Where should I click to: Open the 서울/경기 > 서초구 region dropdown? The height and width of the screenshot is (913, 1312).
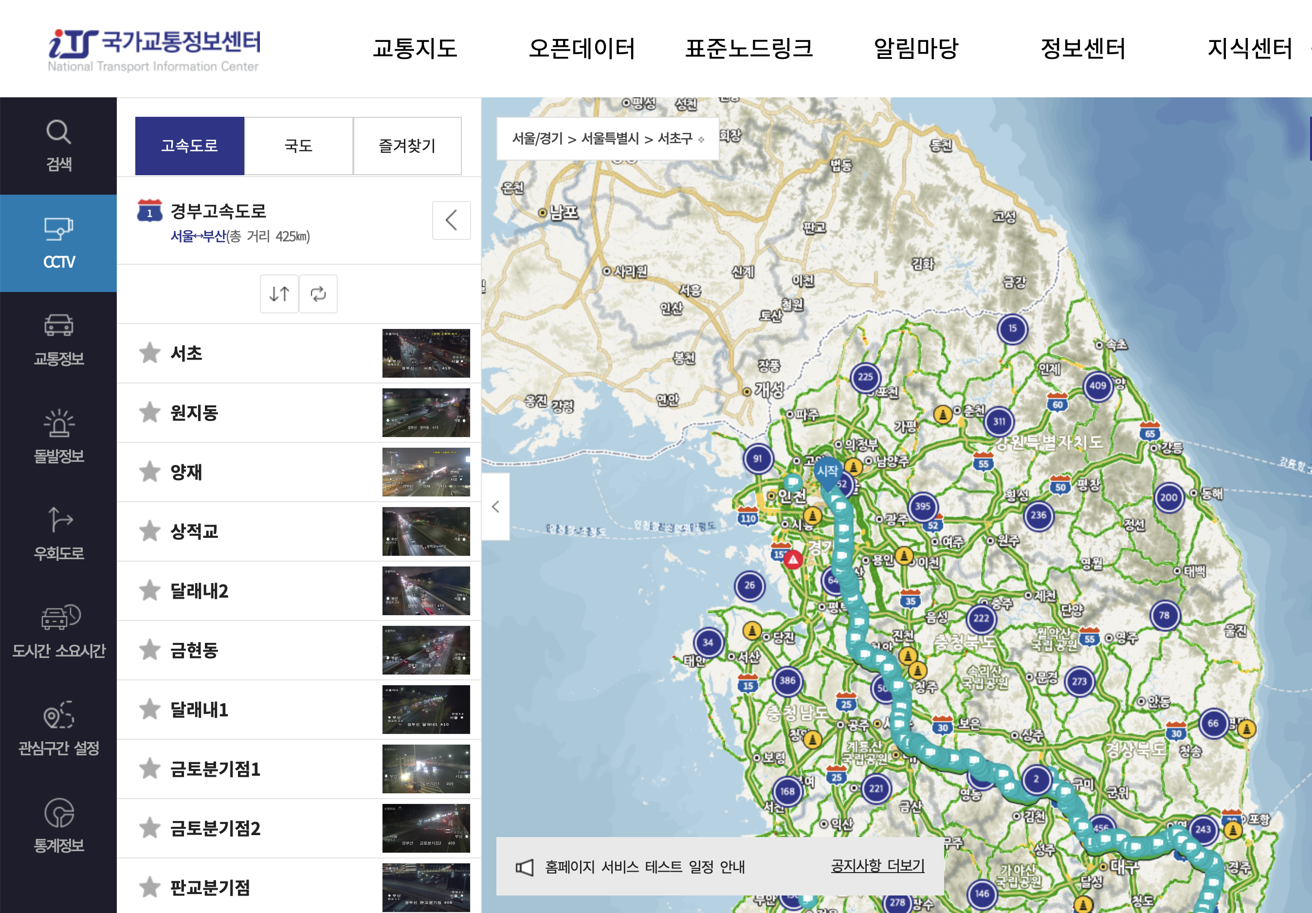click(607, 139)
